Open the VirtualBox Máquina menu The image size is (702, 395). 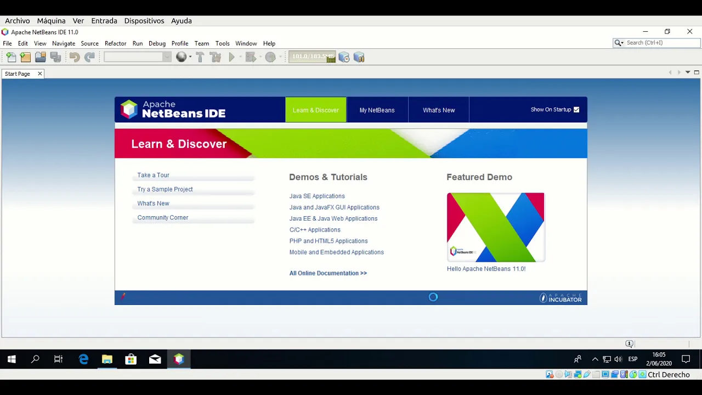point(51,21)
